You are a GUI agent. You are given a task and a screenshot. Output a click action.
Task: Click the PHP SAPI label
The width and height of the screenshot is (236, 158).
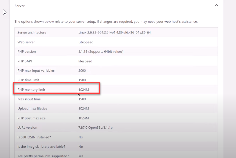point(25,61)
